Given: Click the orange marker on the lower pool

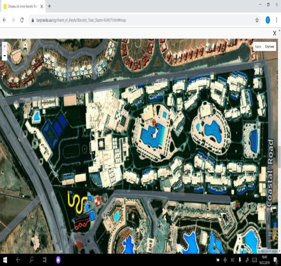Looking at the screenshot, I should pyautogui.click(x=127, y=236).
